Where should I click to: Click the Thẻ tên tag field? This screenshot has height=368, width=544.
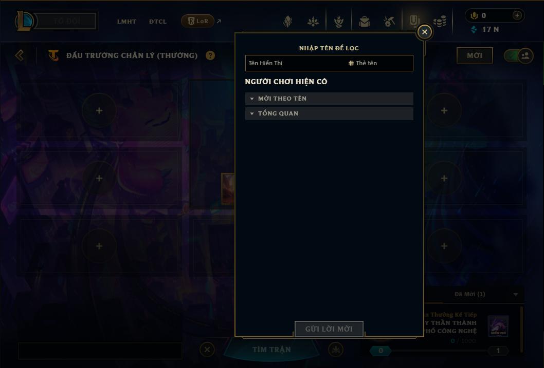(379, 63)
